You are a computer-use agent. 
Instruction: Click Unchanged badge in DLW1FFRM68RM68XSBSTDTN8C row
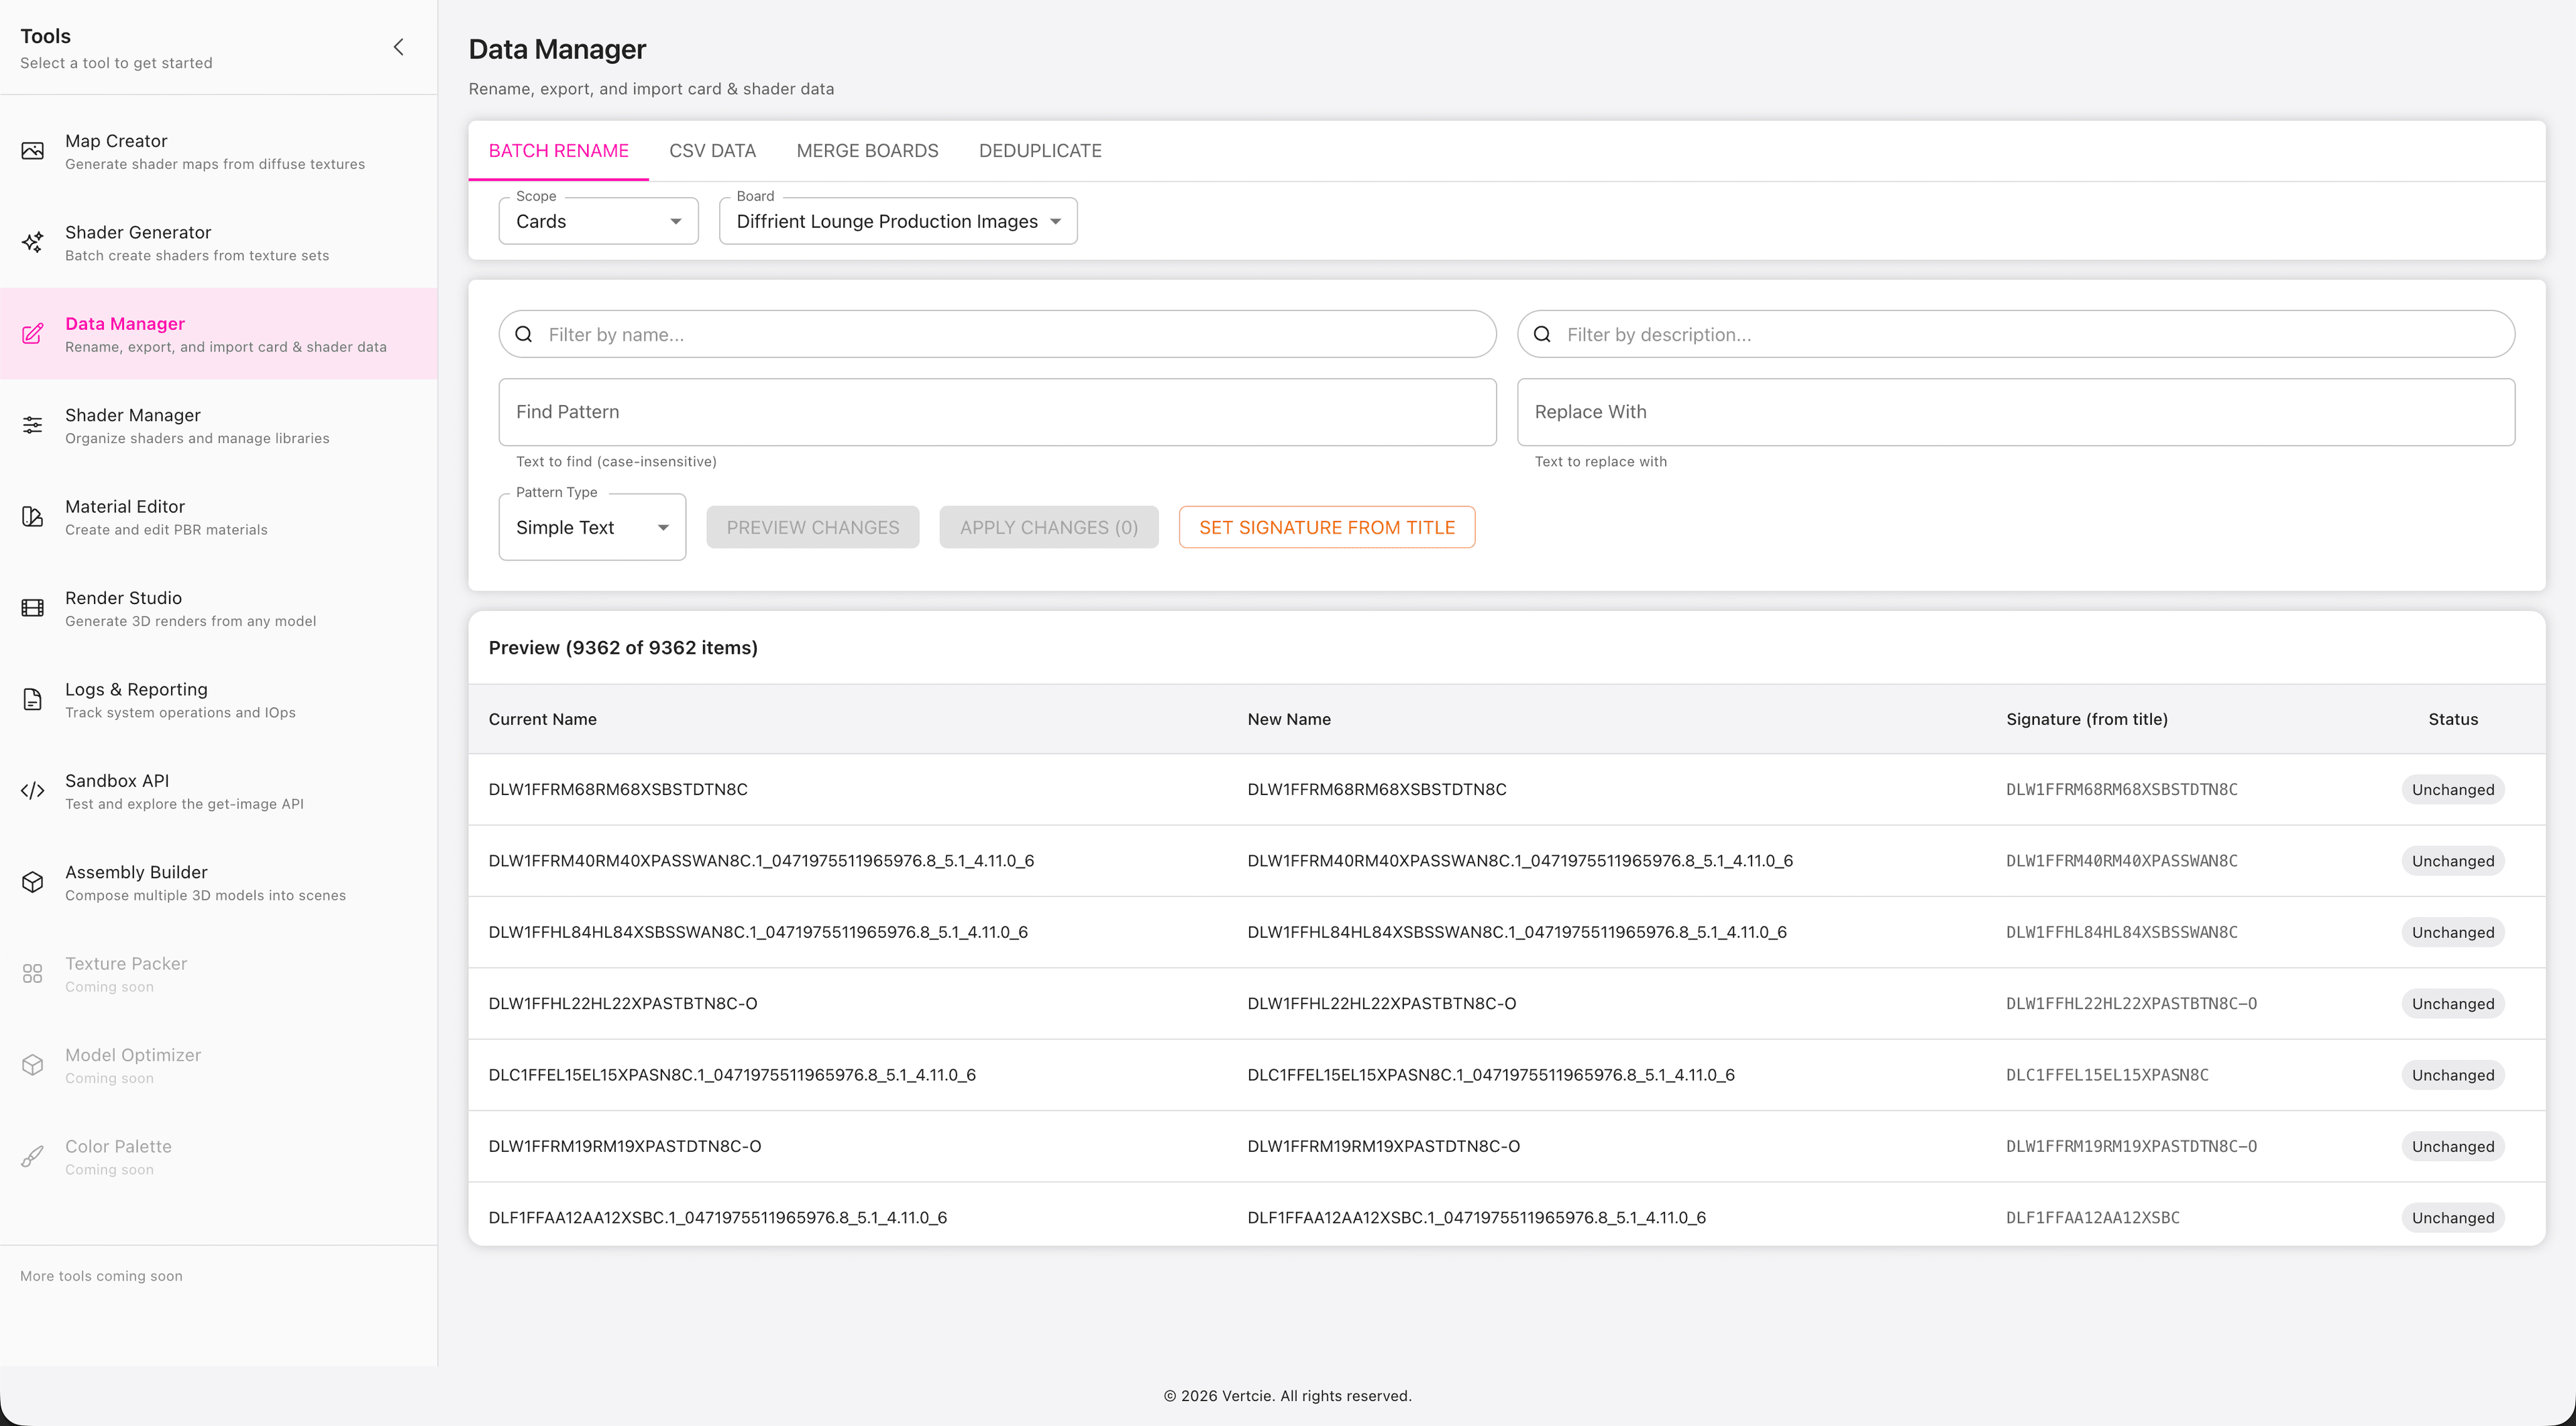[x=2452, y=790]
